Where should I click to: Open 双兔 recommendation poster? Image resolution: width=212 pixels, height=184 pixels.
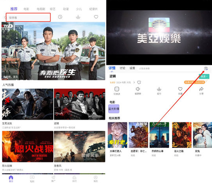click(203, 135)
